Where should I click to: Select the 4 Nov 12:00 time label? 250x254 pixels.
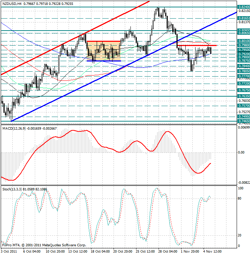[x=212, y=252]
